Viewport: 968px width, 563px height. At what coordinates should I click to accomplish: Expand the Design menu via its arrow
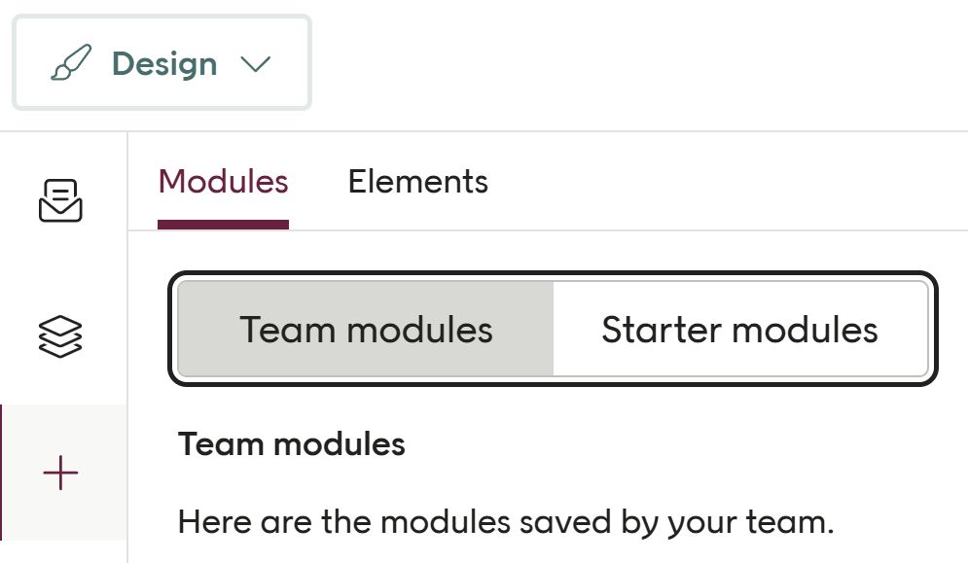tap(256, 63)
